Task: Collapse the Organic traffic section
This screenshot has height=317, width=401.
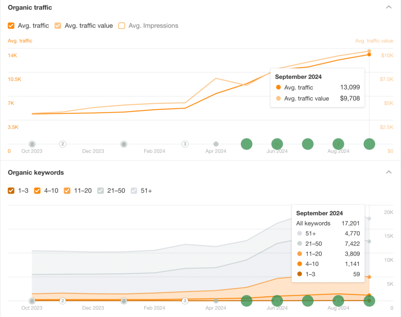Action: (x=389, y=7)
